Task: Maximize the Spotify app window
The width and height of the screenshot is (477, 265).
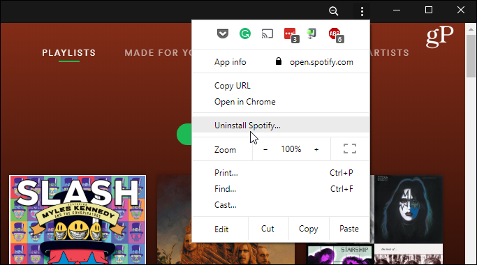Action: pyautogui.click(x=429, y=10)
